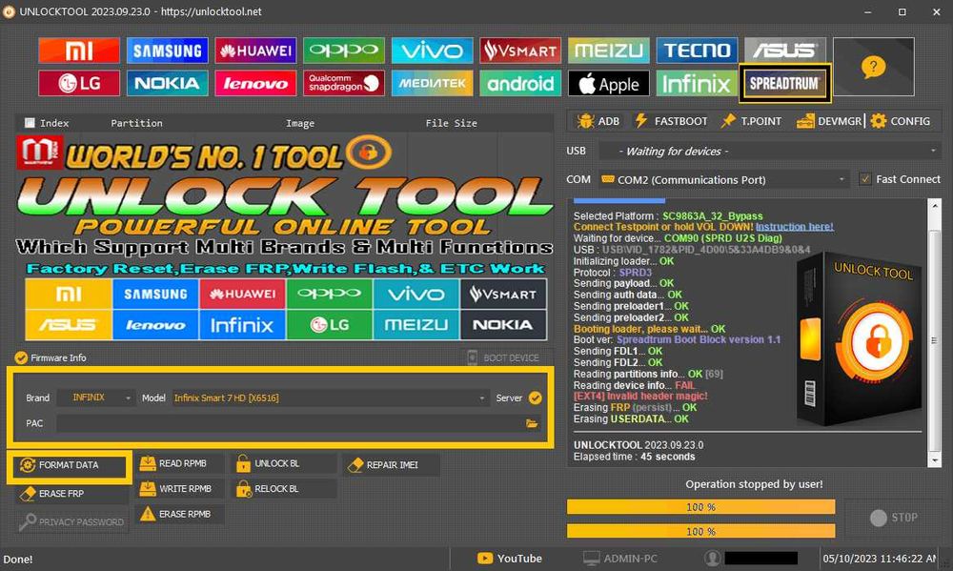The image size is (953, 571).
Task: Open the Nokia brand tab
Action: click(x=167, y=83)
